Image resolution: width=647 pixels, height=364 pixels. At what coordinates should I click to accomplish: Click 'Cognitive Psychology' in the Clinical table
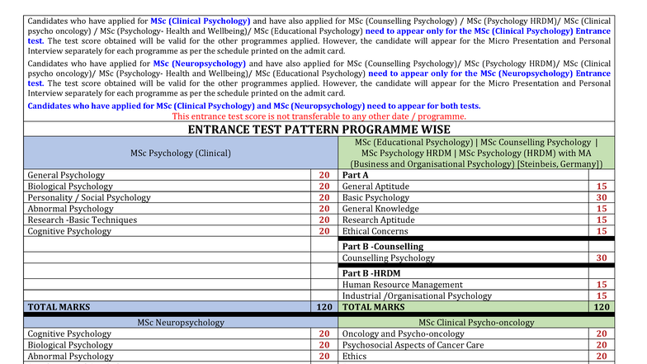(x=69, y=231)
